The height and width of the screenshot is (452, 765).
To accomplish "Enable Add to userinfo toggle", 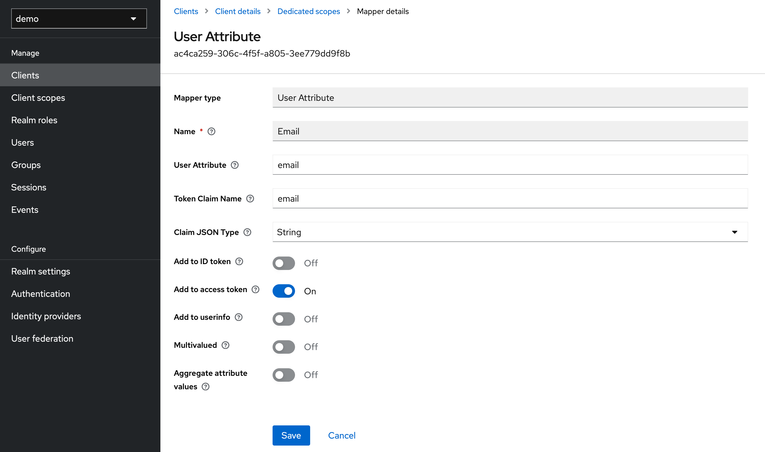I will point(284,318).
